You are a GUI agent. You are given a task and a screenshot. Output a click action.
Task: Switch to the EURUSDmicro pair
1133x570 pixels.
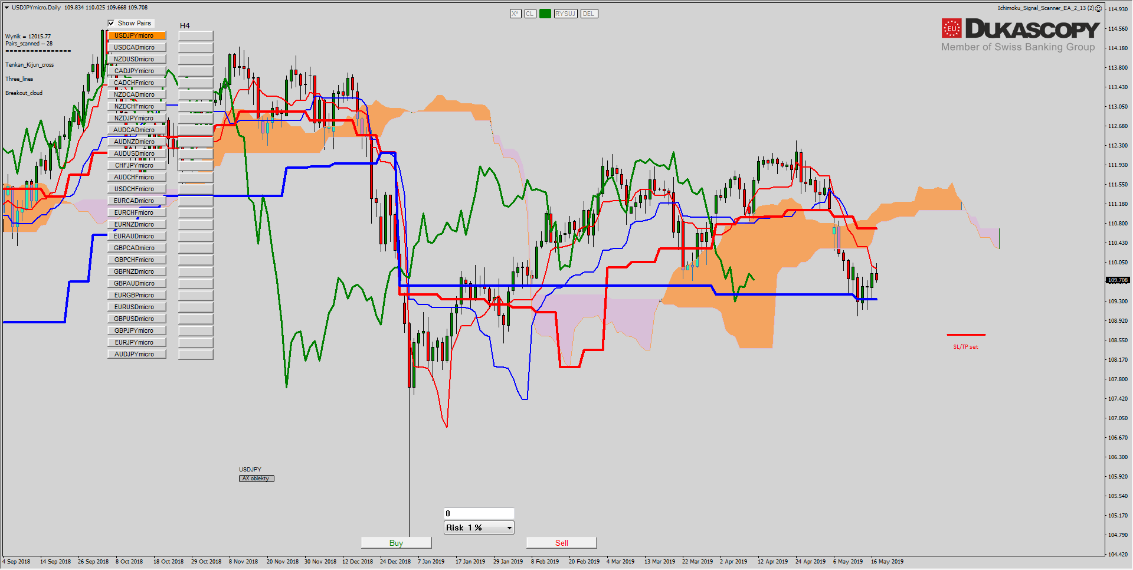point(136,307)
